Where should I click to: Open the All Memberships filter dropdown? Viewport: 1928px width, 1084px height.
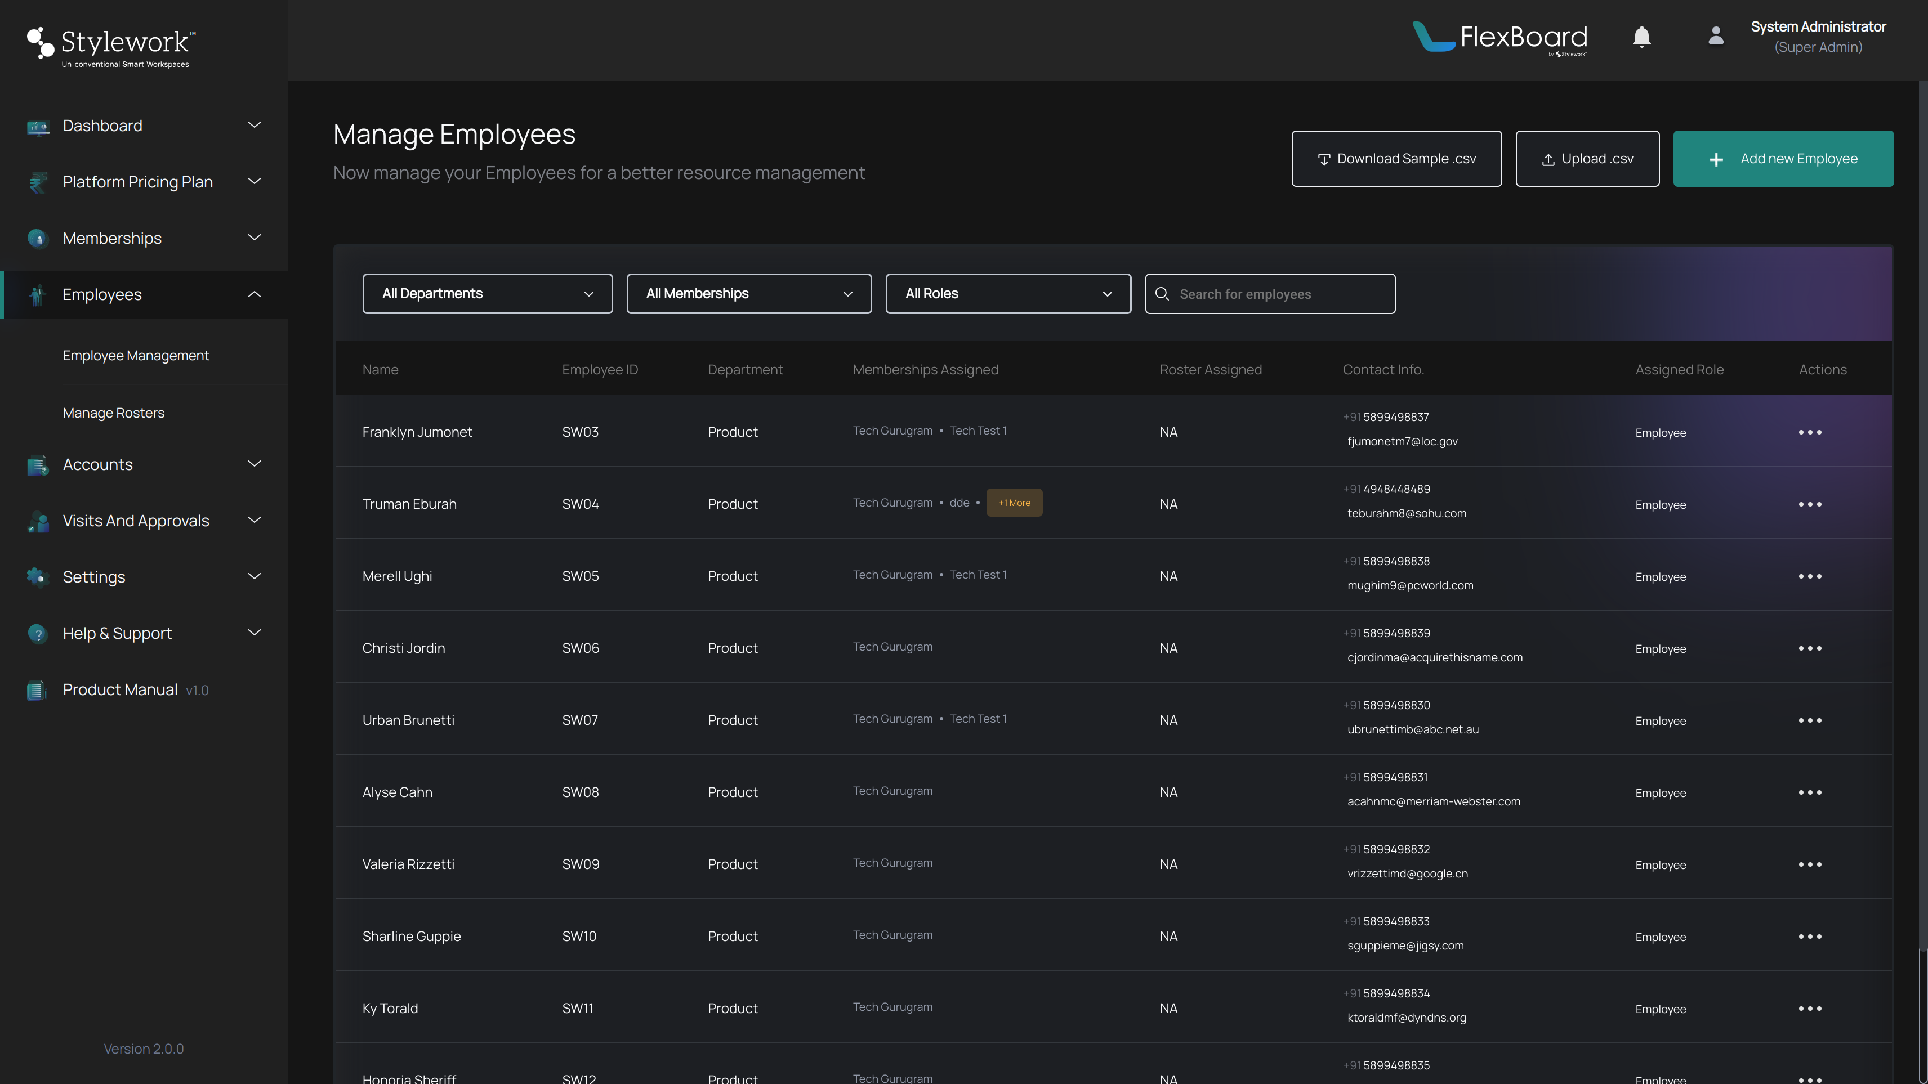click(748, 294)
